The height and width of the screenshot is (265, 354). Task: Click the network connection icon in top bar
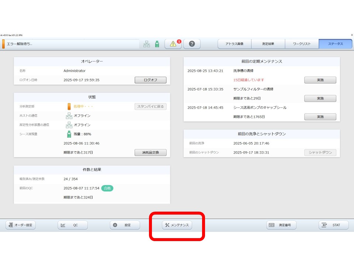click(x=147, y=44)
